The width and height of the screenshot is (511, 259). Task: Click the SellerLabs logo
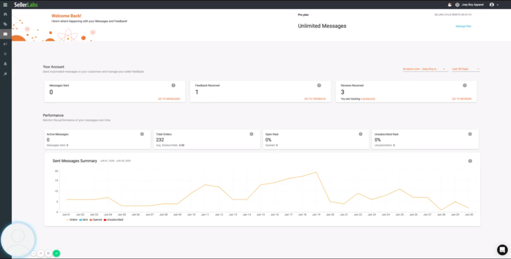(x=26, y=5)
